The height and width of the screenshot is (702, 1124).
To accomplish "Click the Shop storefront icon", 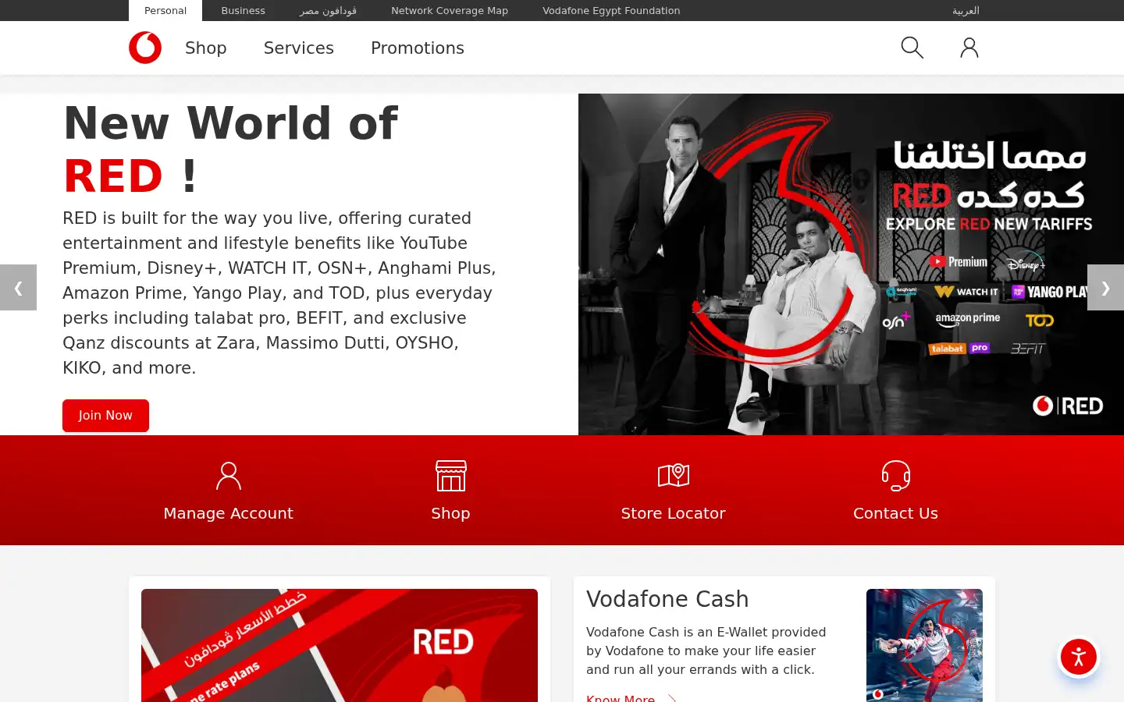I will click(x=451, y=476).
